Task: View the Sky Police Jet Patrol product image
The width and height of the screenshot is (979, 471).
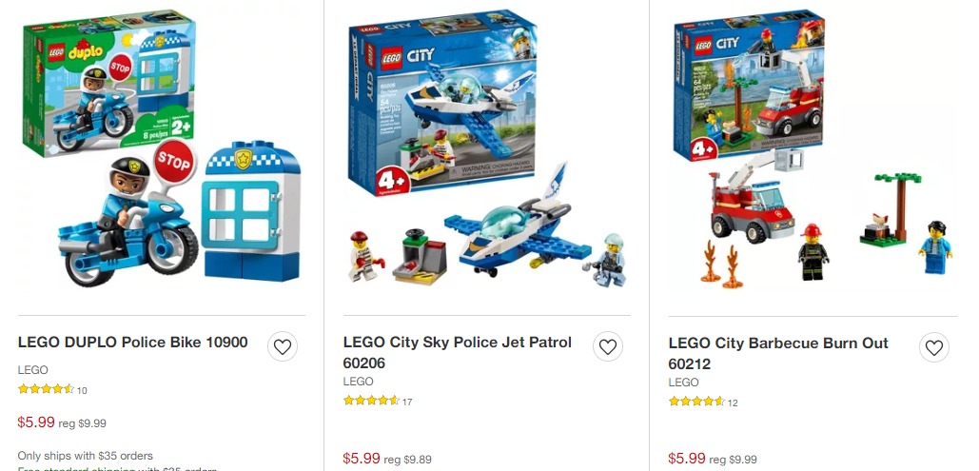Action: click(x=486, y=148)
